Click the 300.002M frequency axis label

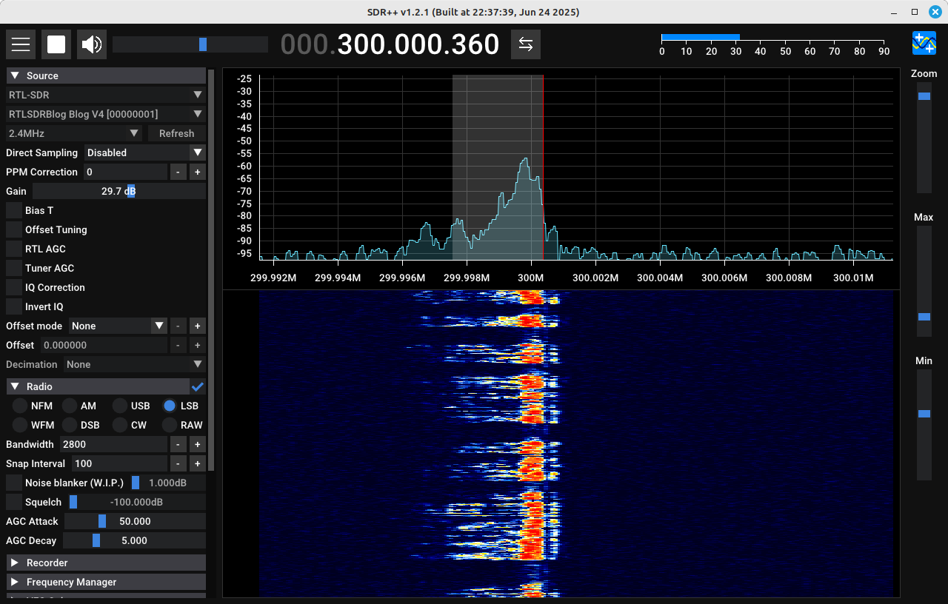pyautogui.click(x=595, y=278)
